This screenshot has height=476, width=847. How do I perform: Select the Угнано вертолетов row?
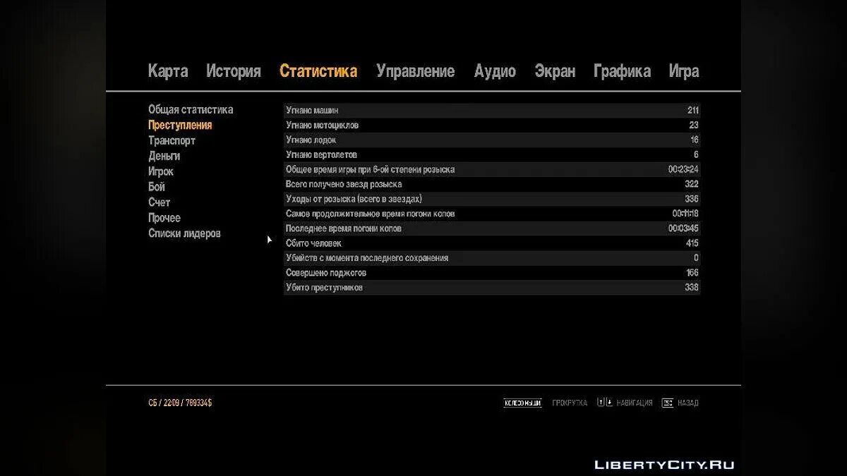tap(492, 154)
